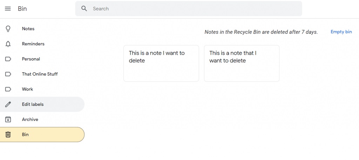Open note 'This is a note I want to delete'
The width and height of the screenshot is (359, 160).
pyautogui.click(x=161, y=63)
